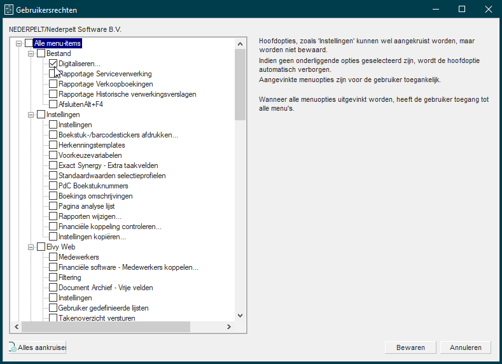This screenshot has height=364, width=502.
Task: Select Standaardwaarden selectieprofielen row
Action: click(x=112, y=176)
